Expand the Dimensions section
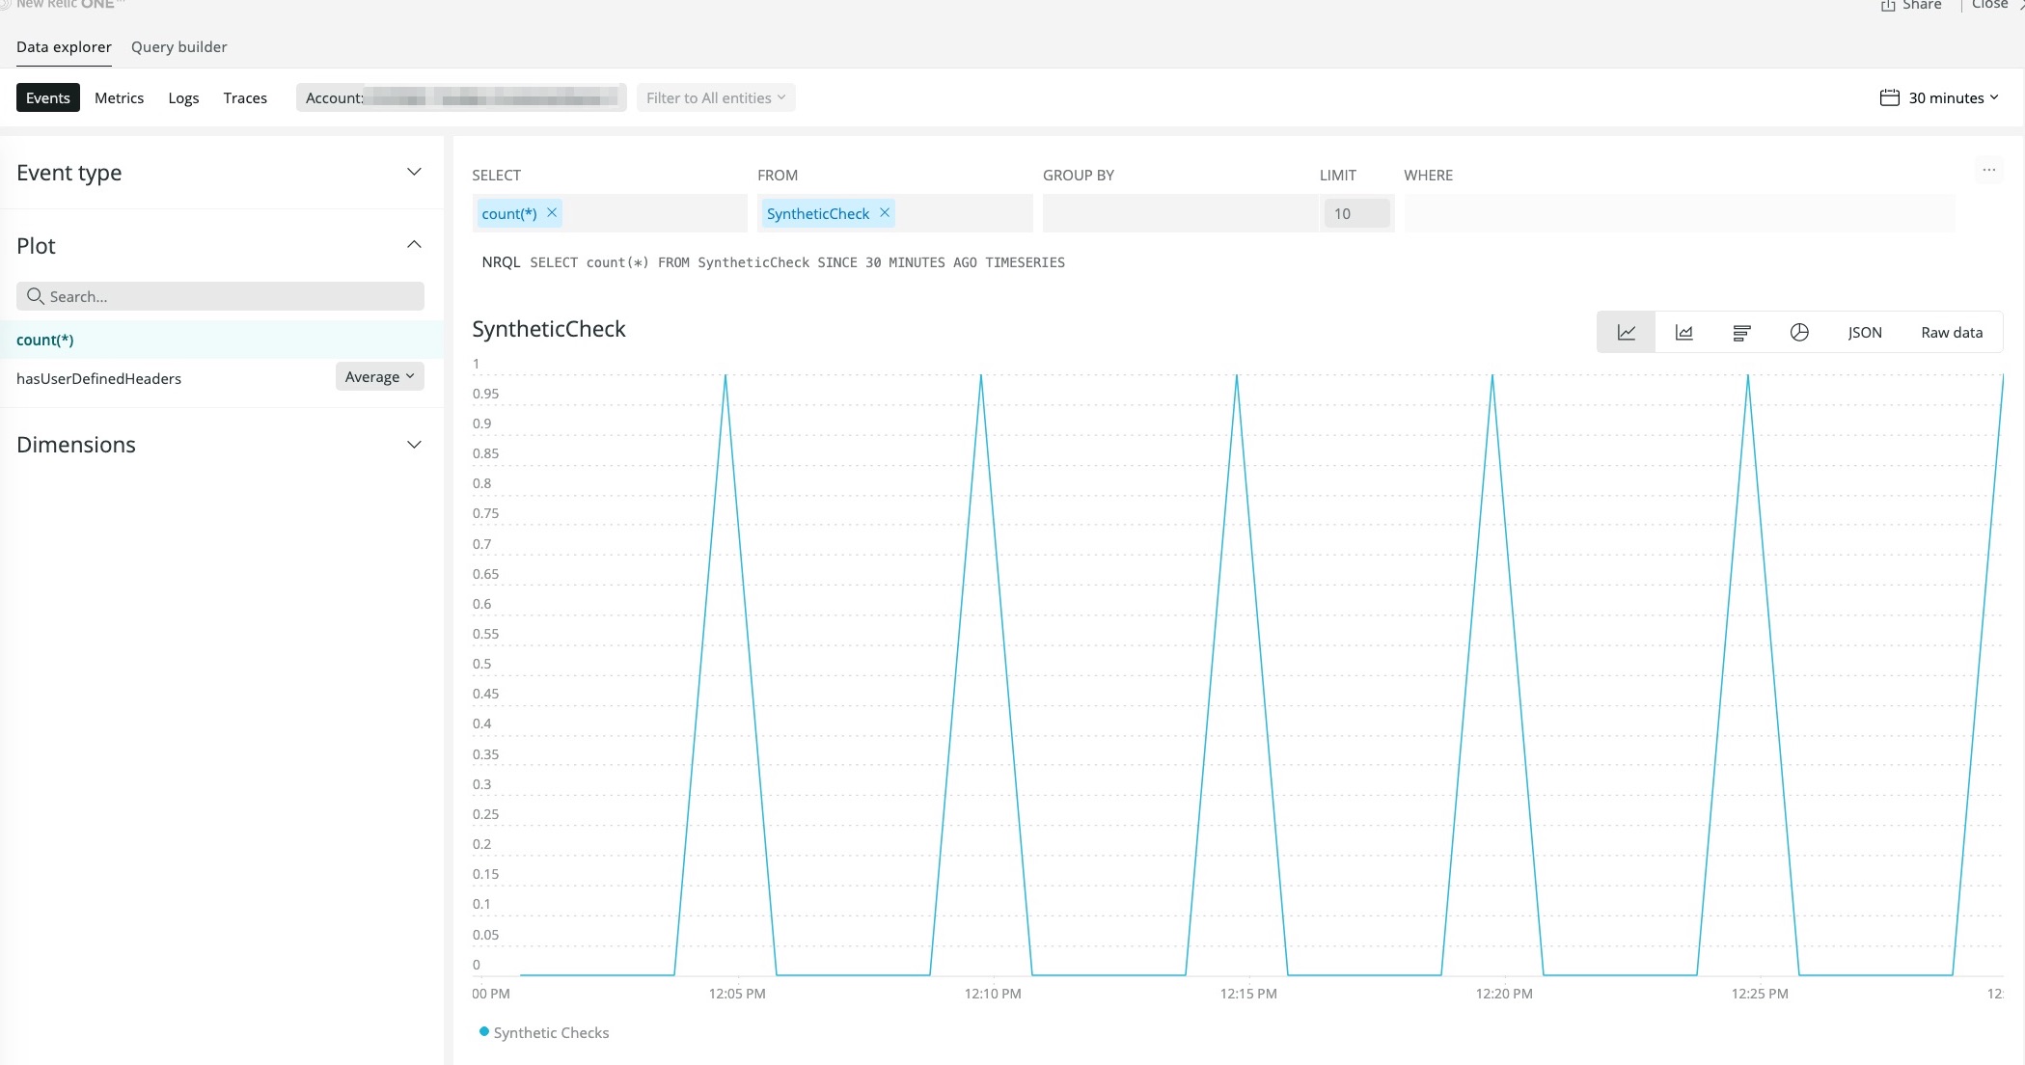The width and height of the screenshot is (2025, 1065). point(414,445)
